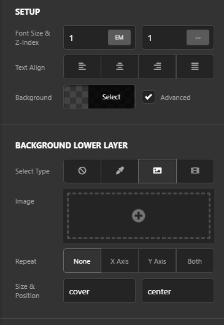Viewport: 224px width, 325px height.
Task: Select right text alignment icon
Action: tap(158, 67)
